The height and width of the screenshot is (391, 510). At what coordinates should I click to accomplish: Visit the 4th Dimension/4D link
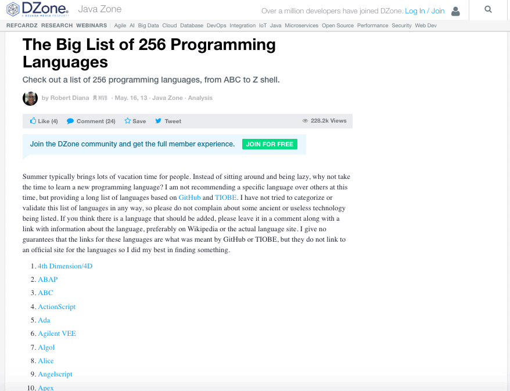pos(65,266)
